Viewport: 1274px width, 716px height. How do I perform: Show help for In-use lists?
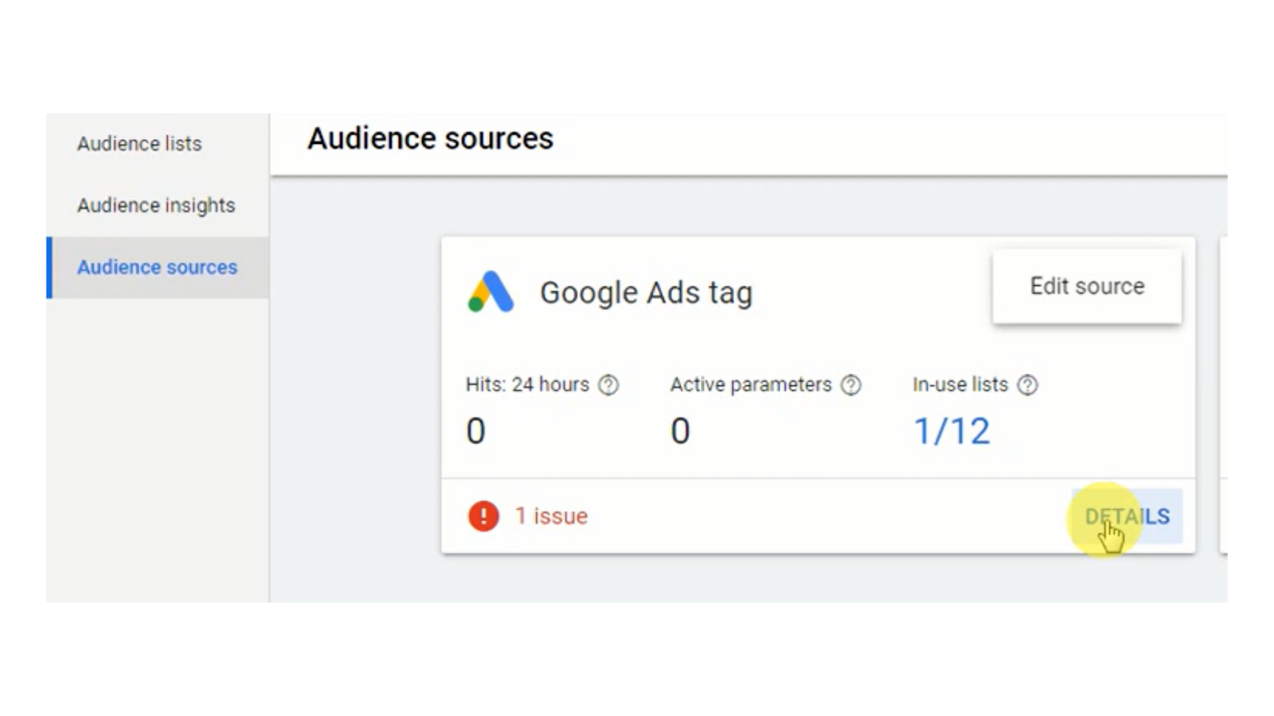tap(1028, 385)
